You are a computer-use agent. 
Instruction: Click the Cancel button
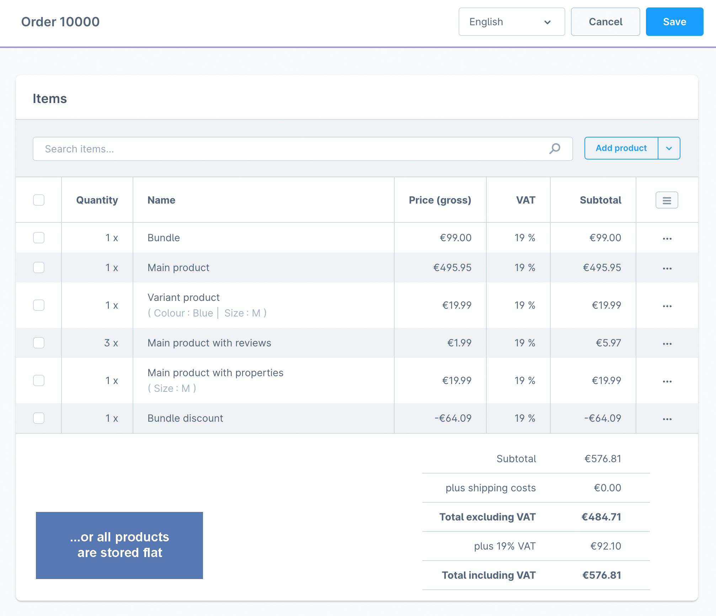tap(605, 22)
